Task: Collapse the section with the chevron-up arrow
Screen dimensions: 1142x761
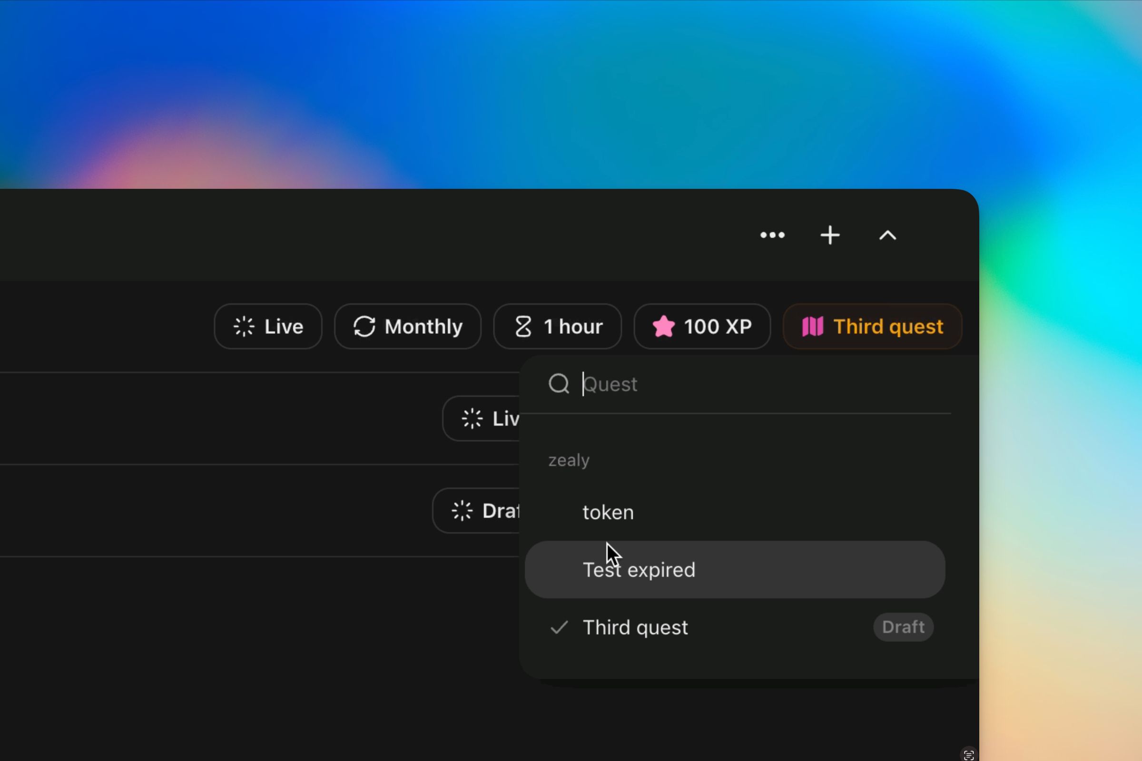Action: [887, 235]
